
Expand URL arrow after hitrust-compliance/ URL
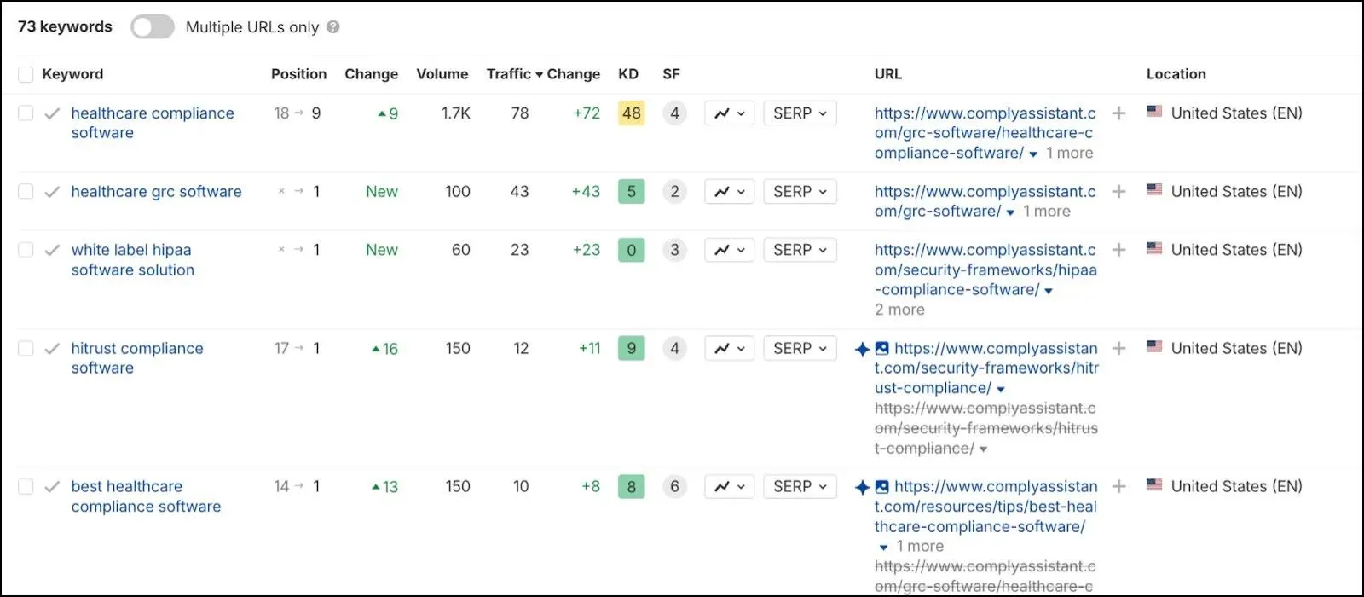[1001, 390]
